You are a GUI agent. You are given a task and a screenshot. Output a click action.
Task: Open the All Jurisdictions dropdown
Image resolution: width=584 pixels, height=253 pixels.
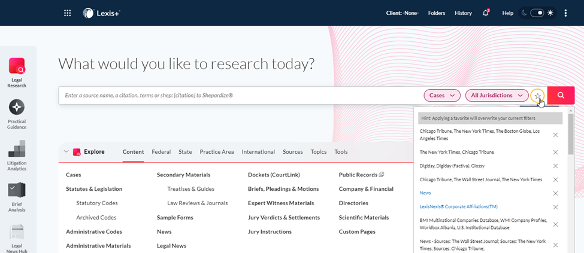(497, 95)
